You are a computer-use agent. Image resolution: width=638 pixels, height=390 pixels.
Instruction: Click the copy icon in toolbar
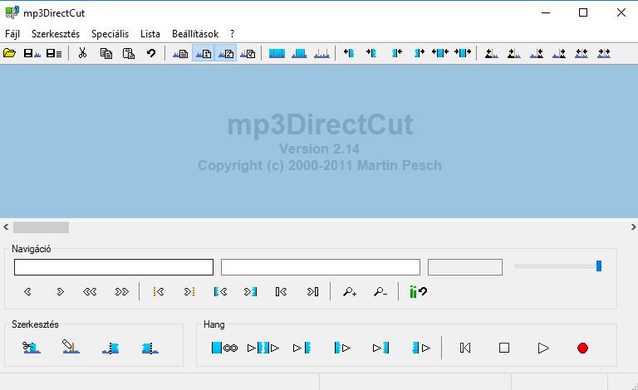click(106, 53)
